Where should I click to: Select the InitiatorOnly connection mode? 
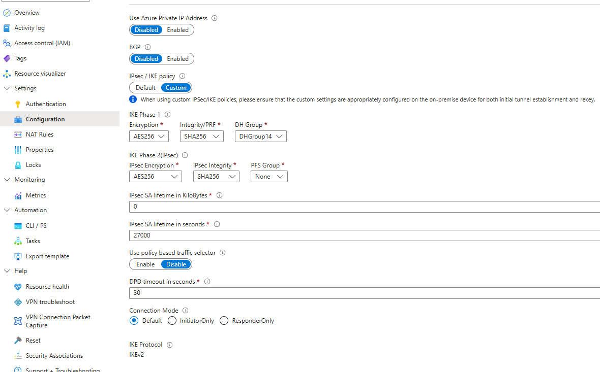[172, 321]
